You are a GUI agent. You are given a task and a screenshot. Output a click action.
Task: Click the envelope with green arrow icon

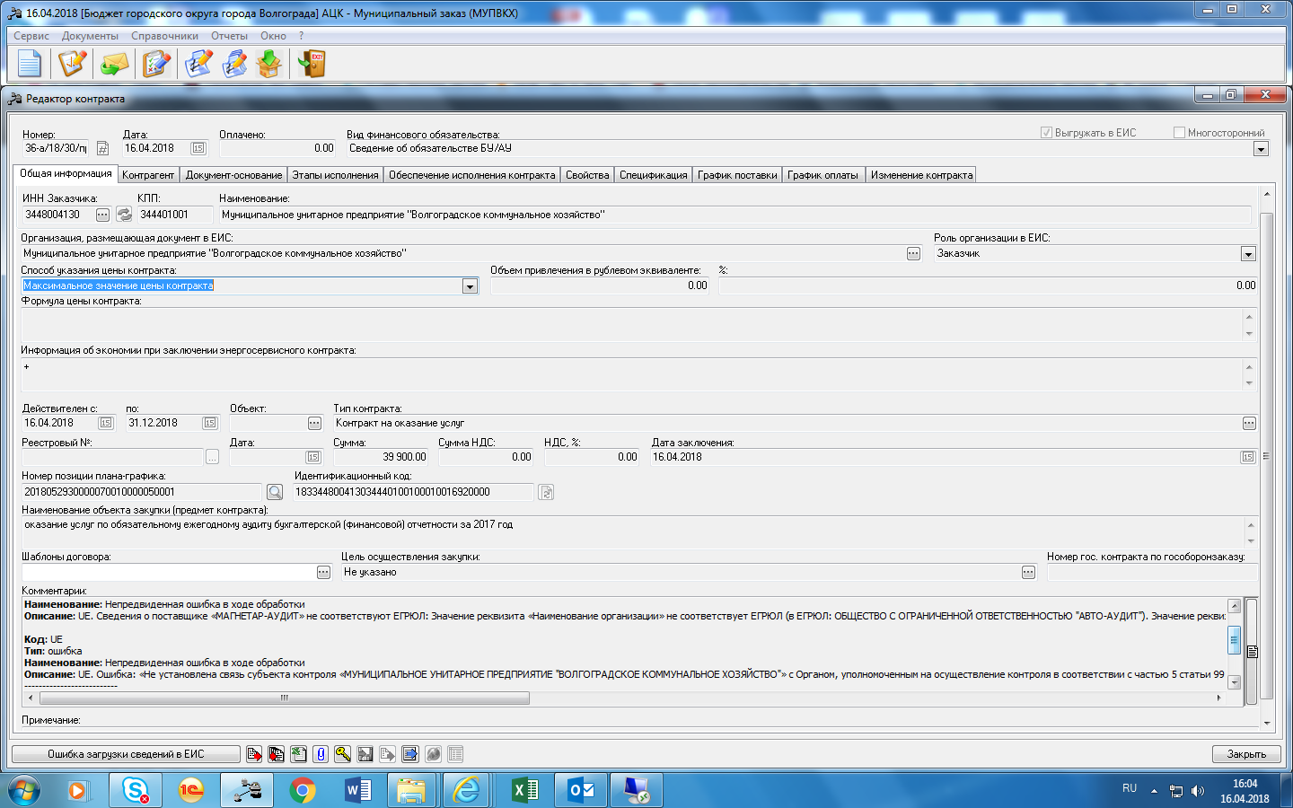coord(114,64)
